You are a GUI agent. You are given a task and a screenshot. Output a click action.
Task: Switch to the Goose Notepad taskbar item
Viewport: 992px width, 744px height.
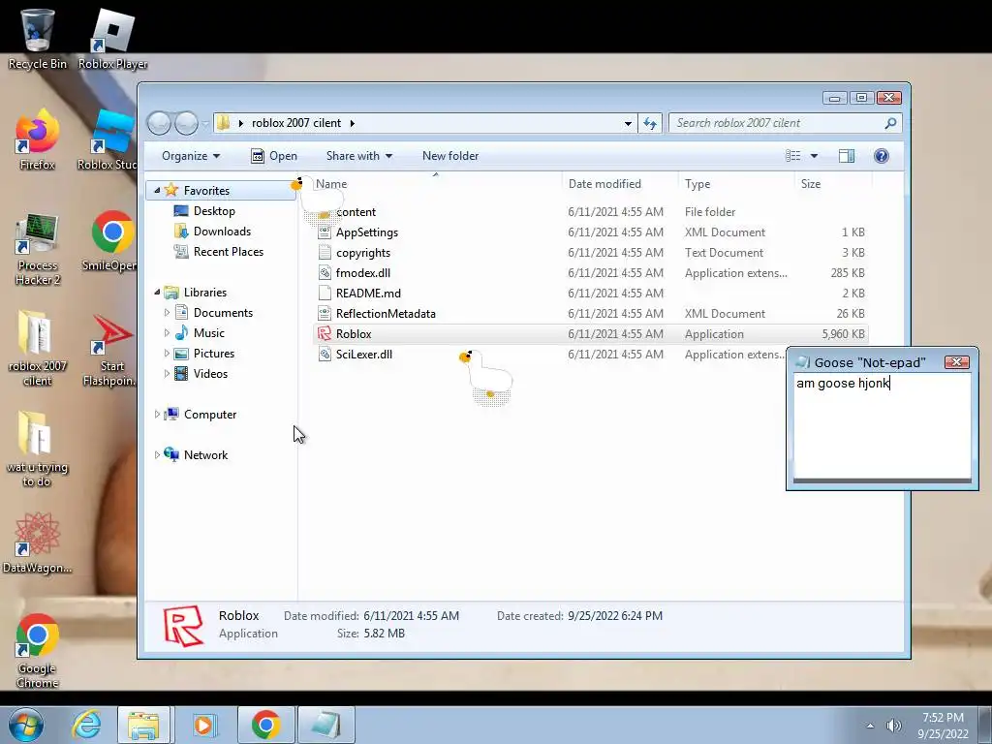(326, 725)
